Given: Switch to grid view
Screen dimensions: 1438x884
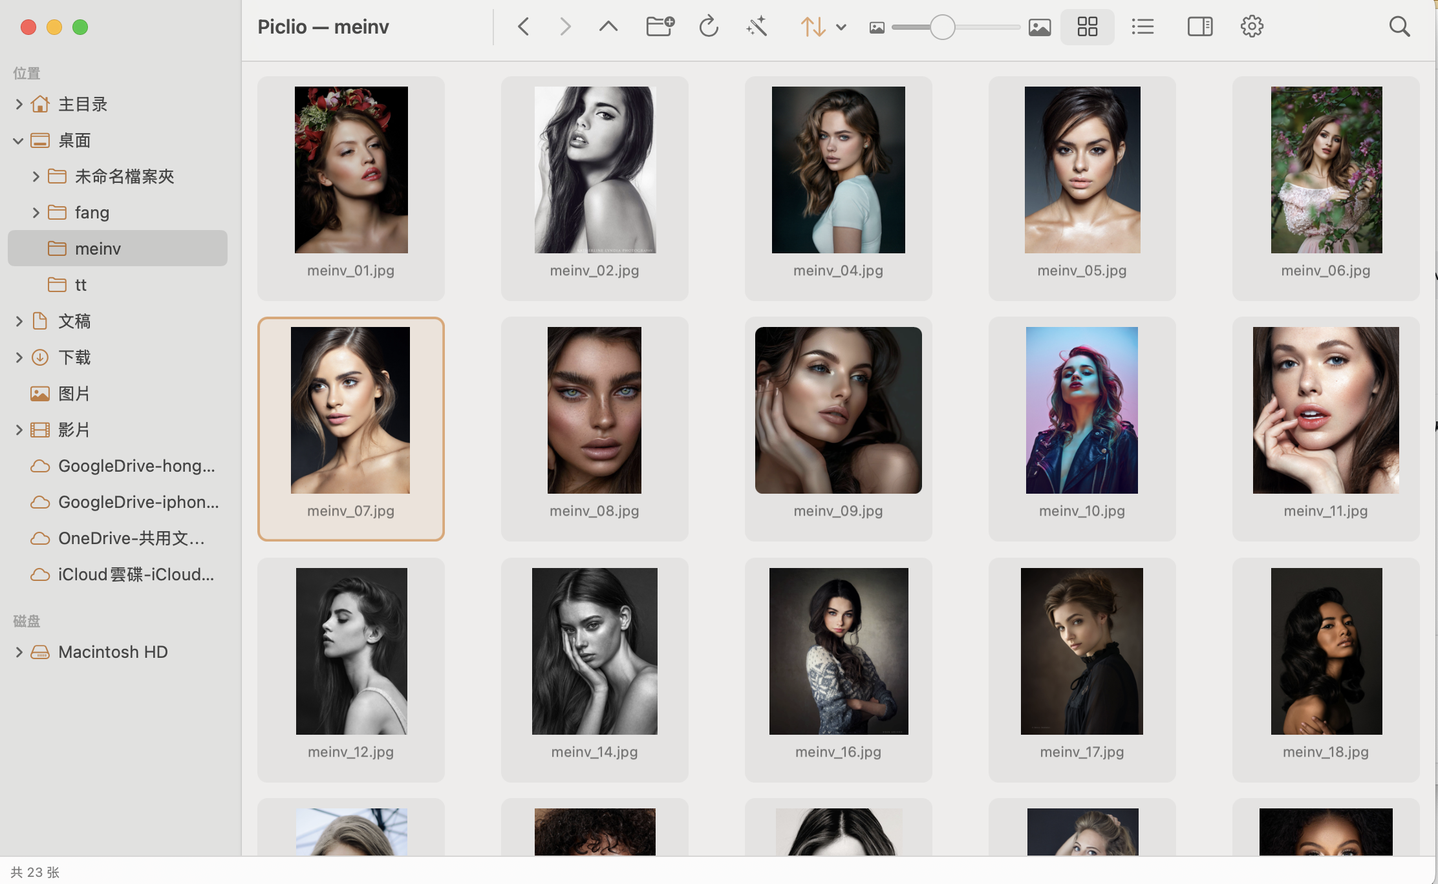Looking at the screenshot, I should [1088, 26].
